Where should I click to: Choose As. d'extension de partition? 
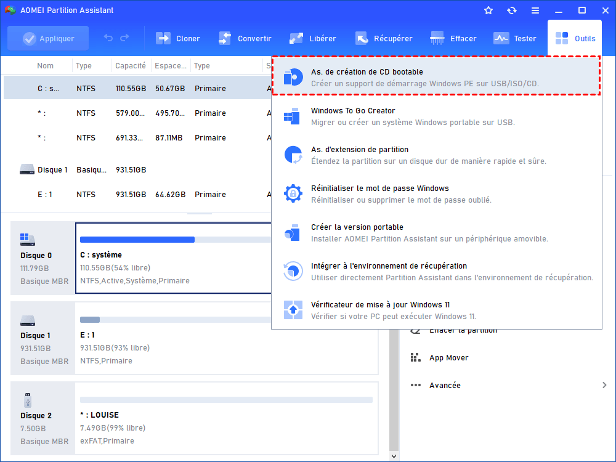436,155
